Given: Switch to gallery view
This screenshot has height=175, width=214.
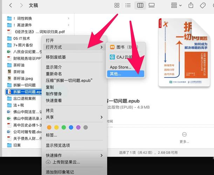Looking at the screenshot, I should [151, 5].
